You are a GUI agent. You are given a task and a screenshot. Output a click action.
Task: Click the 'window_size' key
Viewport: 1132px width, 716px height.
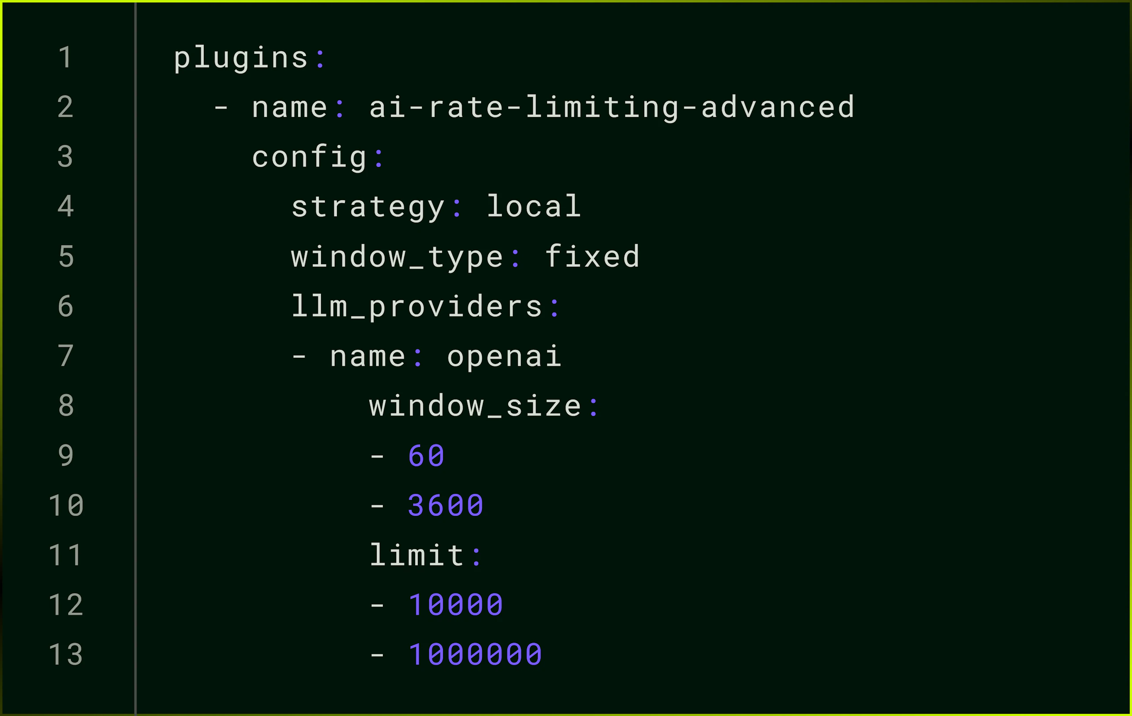click(x=475, y=406)
